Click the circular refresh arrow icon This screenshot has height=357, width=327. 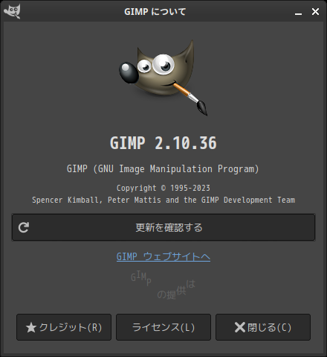click(24, 227)
